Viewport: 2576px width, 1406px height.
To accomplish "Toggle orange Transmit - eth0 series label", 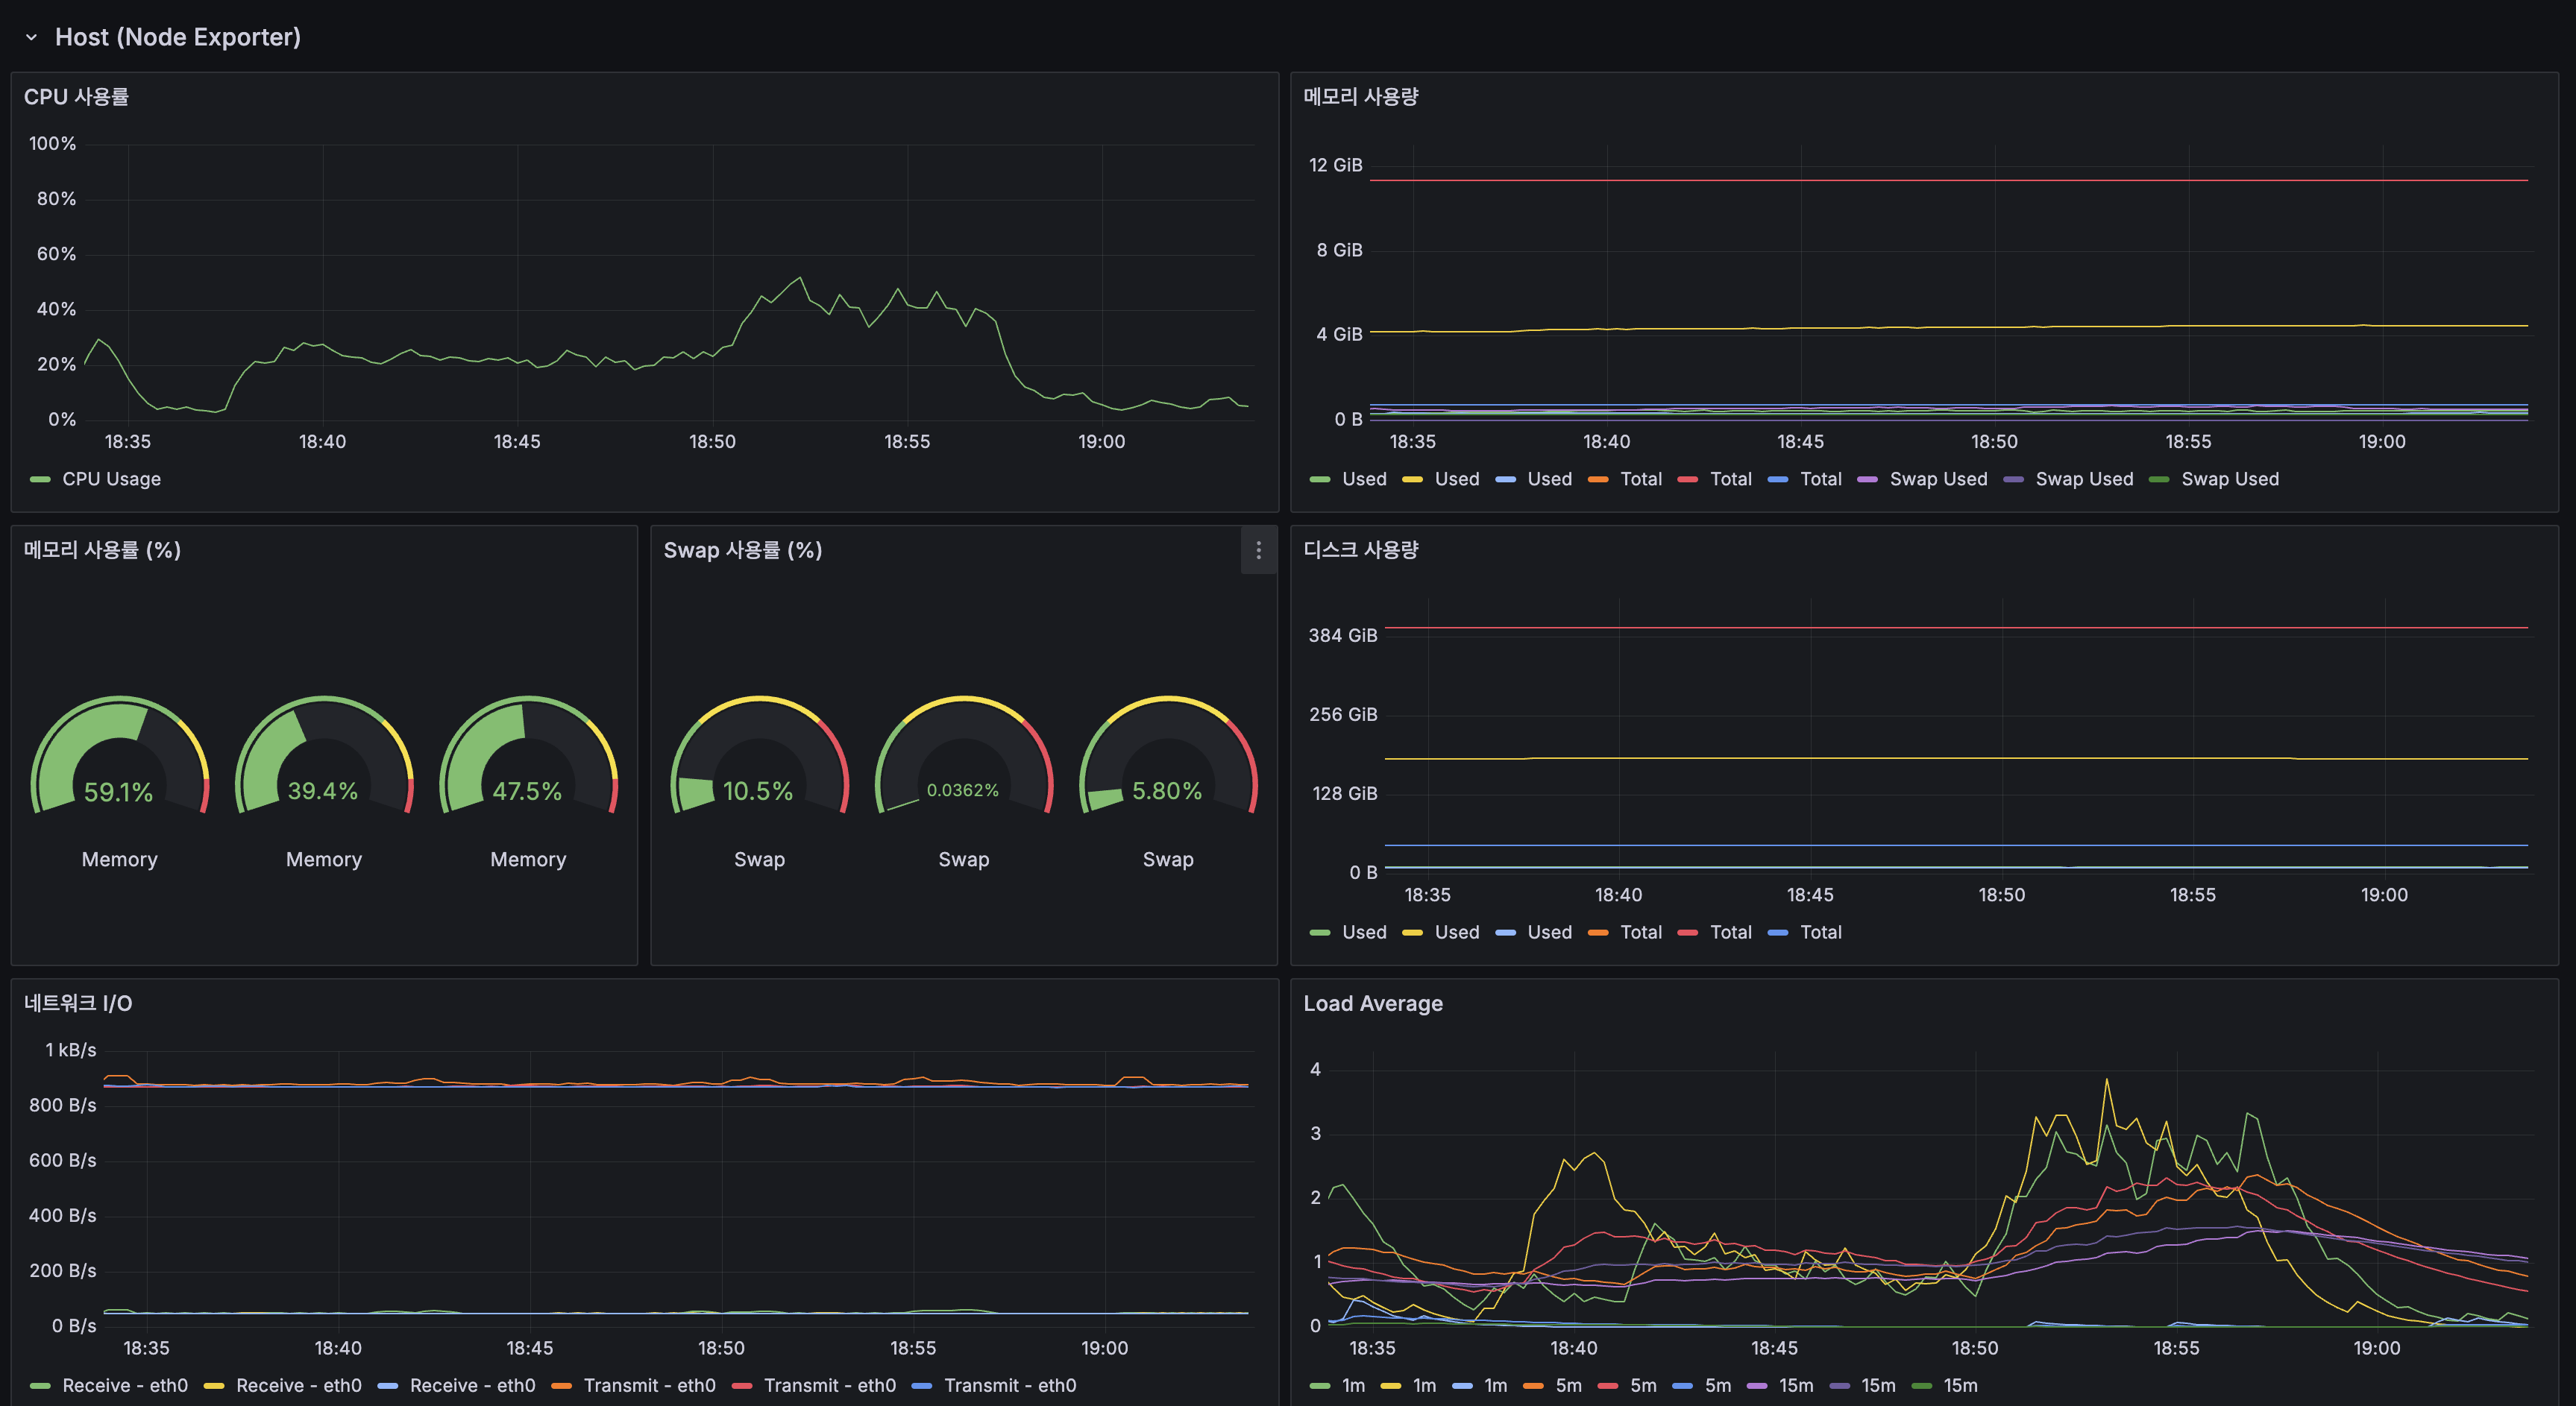I will (649, 1386).
